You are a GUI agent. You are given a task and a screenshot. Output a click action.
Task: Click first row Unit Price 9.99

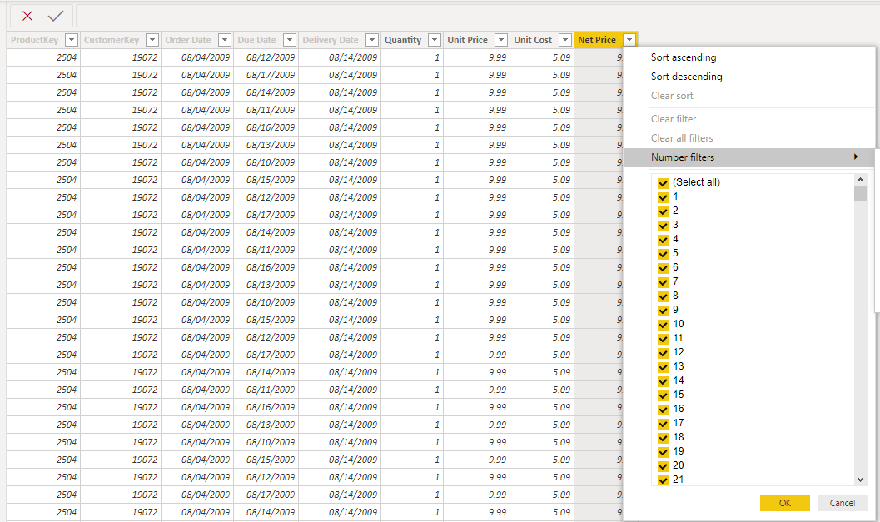[476, 57]
